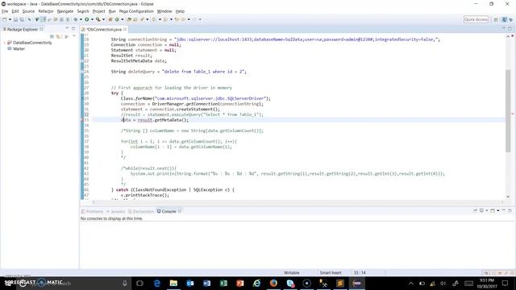
Task: Expand the New dropdown arrow
Action: 10,19
